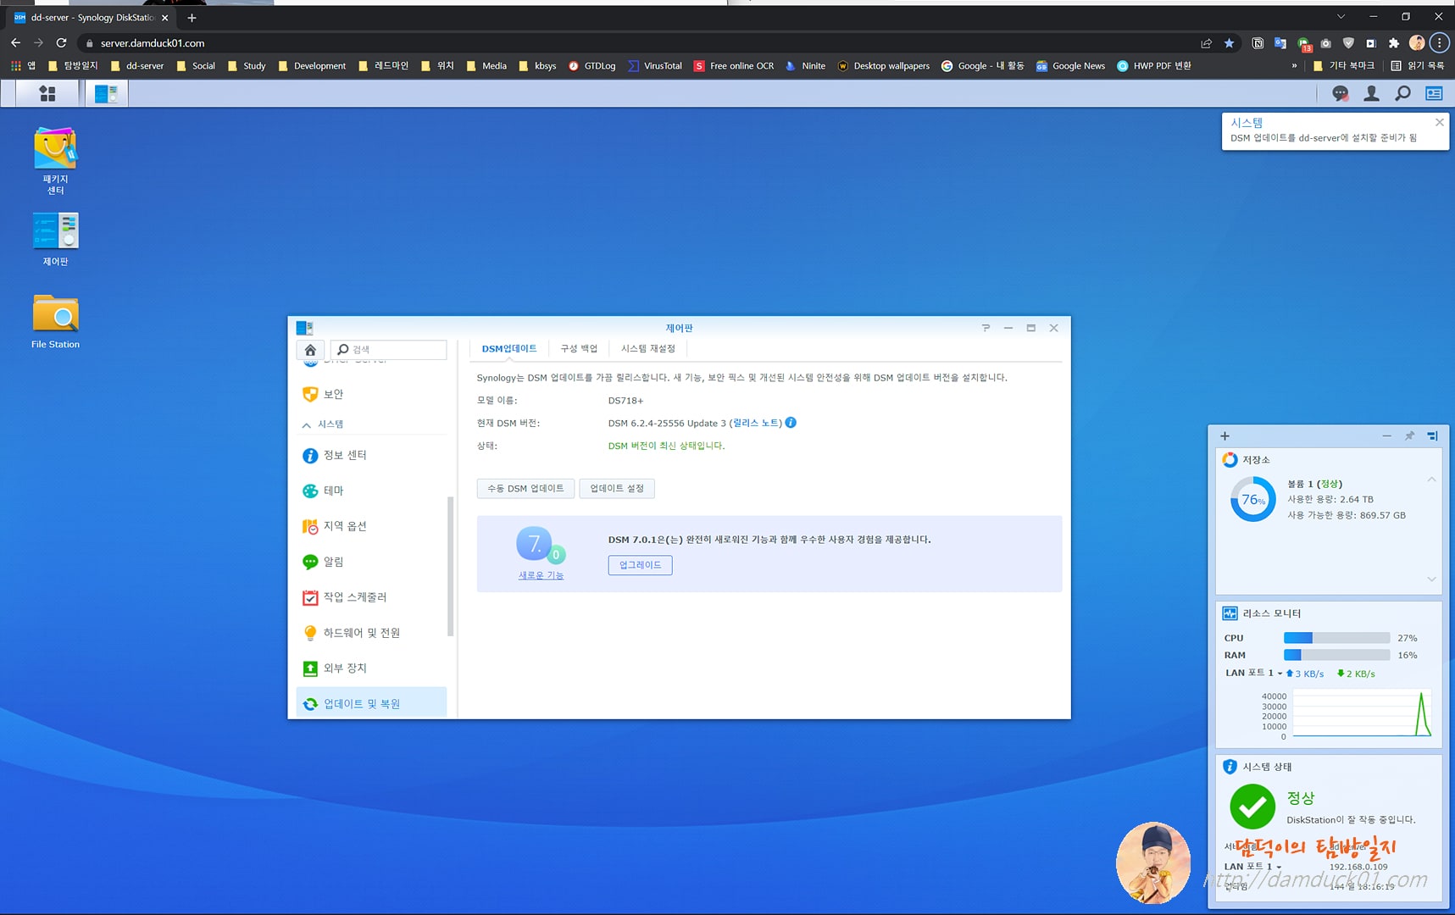1455x915 pixels.
Task: Open DSM search magnifier icon
Action: [x=1402, y=93]
